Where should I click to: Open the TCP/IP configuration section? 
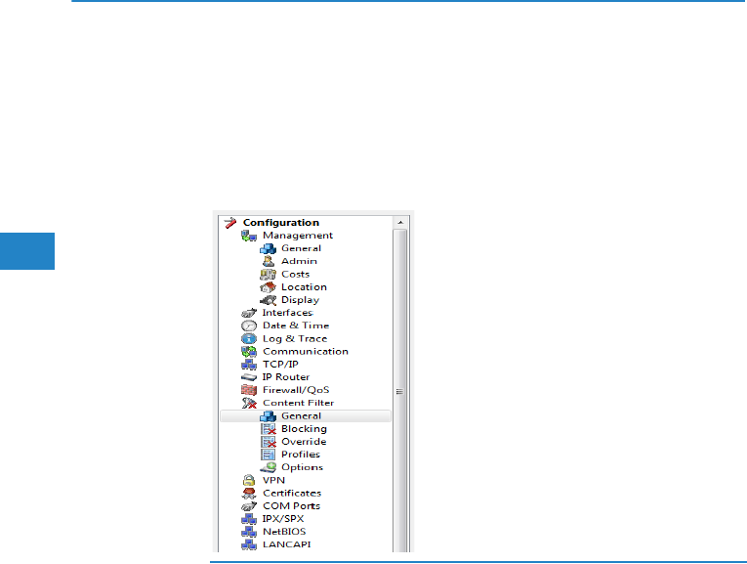(280, 365)
